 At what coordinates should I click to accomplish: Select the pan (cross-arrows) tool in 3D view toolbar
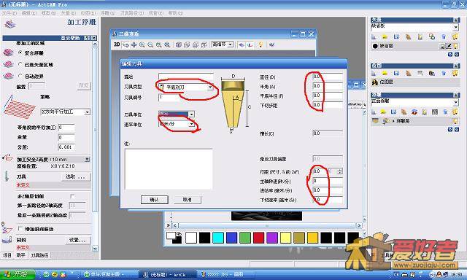tap(134, 45)
